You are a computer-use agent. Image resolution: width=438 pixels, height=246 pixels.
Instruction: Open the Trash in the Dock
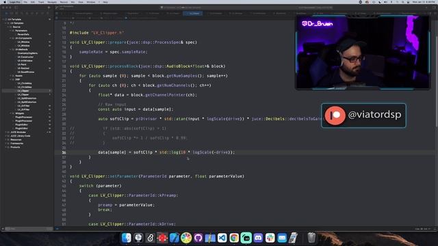pyautogui.click(x=311, y=238)
